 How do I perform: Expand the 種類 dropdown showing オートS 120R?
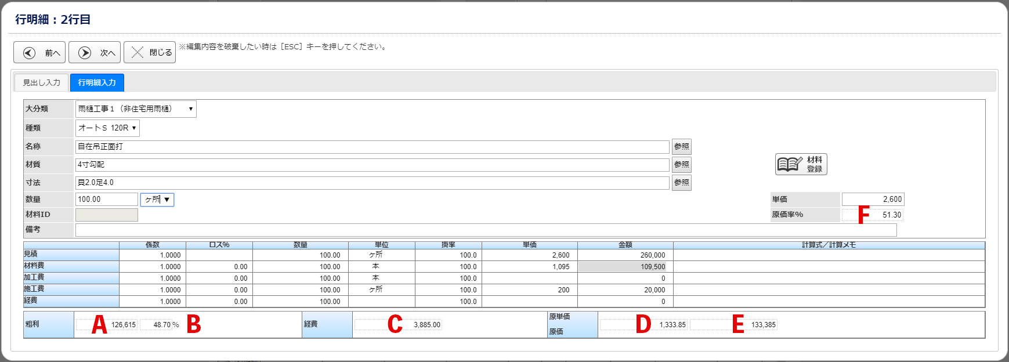[x=107, y=128]
